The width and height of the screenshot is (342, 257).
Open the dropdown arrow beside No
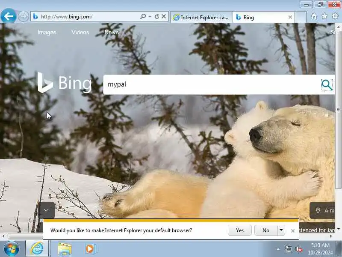pyautogui.click(x=281, y=230)
